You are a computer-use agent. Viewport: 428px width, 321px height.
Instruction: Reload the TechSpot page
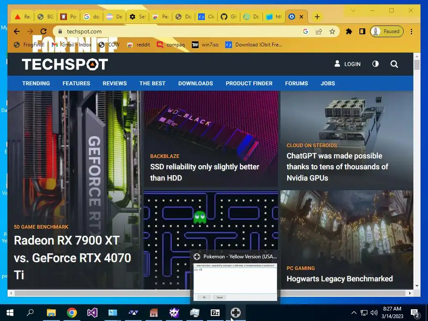point(43,31)
